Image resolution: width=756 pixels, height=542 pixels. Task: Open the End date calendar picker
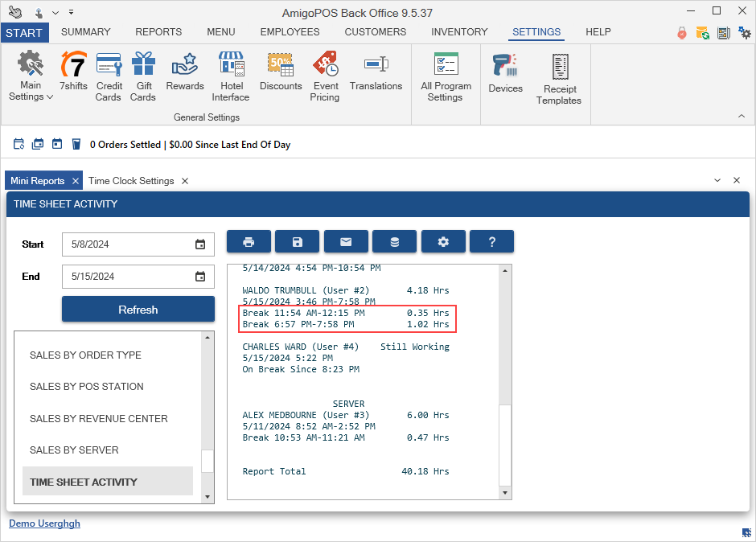click(x=200, y=277)
